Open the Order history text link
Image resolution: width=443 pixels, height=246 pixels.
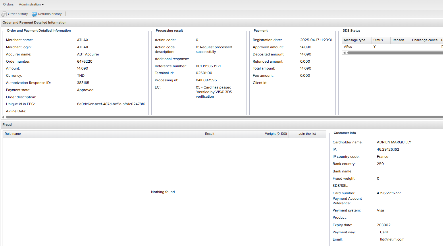click(x=18, y=14)
